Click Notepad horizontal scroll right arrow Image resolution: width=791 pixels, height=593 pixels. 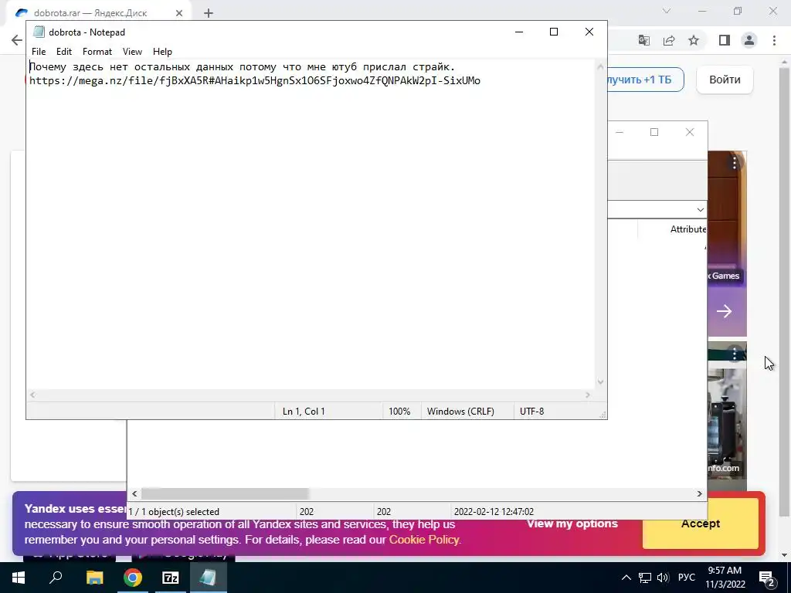point(588,395)
